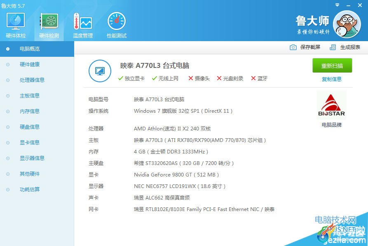Click the 瑞昱 ALC662 sound card value
This screenshot has height=246, width=368.
(162, 198)
